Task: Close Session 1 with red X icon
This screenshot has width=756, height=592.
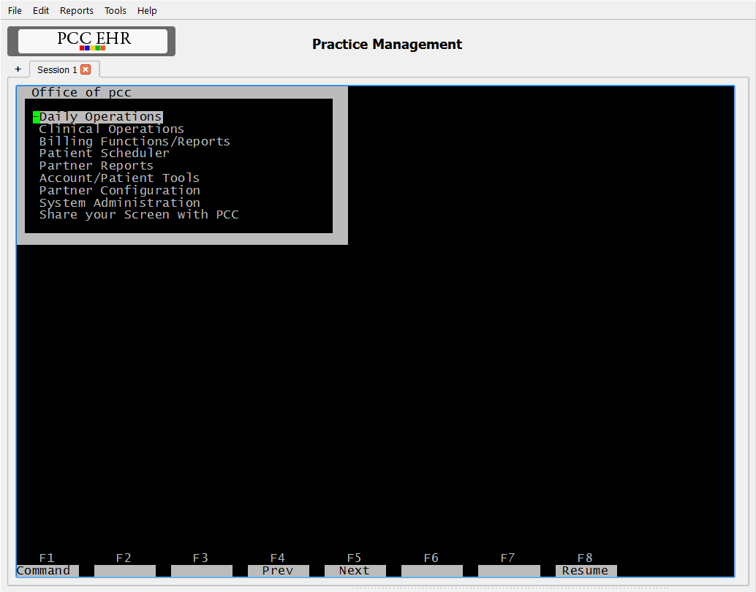Action: pyautogui.click(x=86, y=69)
